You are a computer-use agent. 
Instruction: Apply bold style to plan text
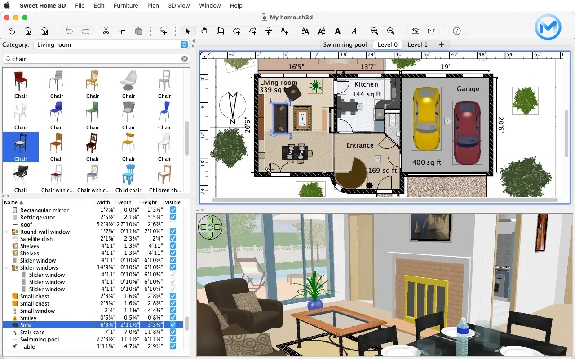(x=338, y=31)
